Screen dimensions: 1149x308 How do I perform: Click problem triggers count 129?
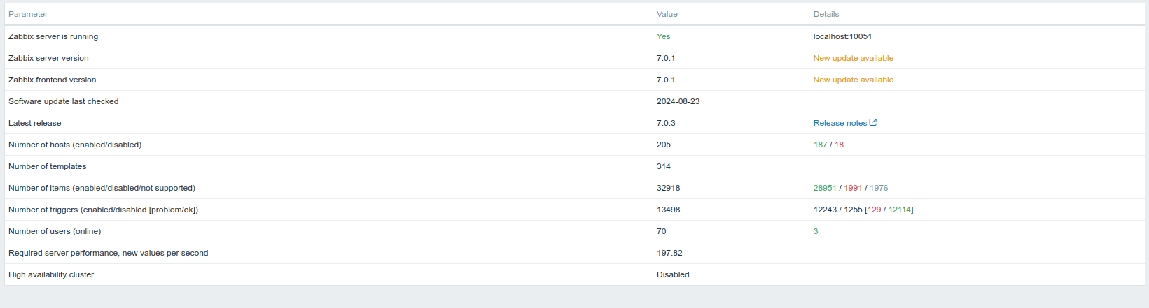875,210
